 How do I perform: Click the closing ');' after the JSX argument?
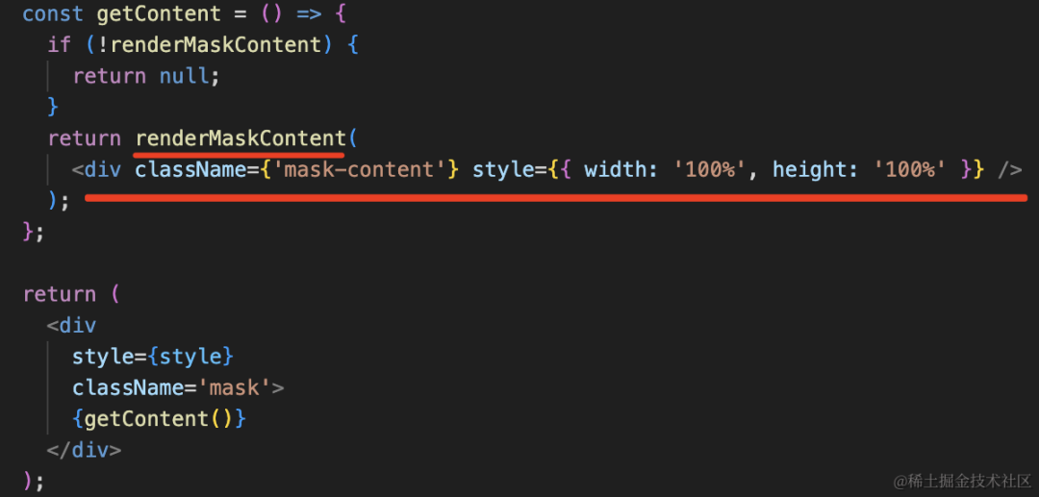coord(59,201)
